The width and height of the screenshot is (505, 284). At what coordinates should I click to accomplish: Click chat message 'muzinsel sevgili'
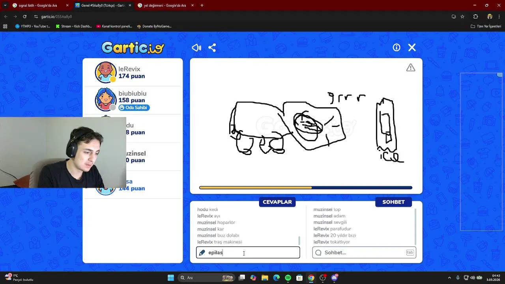coord(330,222)
